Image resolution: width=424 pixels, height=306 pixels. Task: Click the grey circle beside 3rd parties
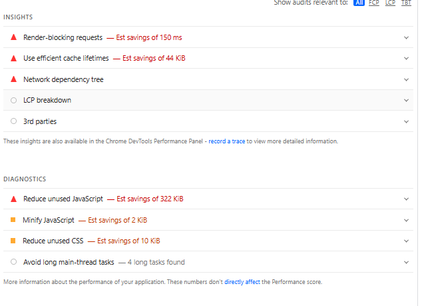coord(13,121)
